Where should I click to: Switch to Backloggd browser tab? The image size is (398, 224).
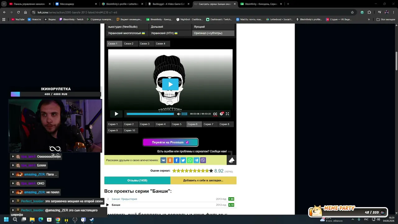point(169,4)
